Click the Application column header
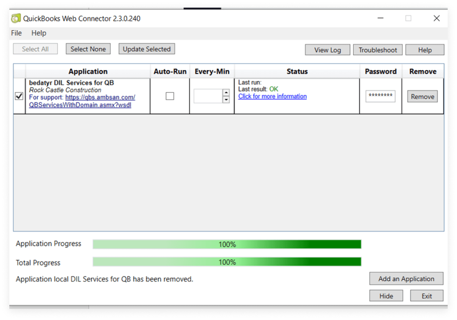457x320 pixels. (88, 72)
